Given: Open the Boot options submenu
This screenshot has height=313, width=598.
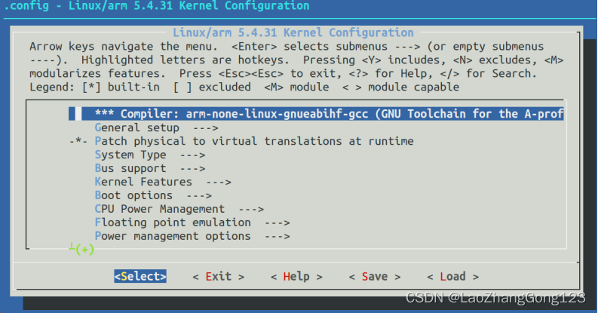Looking at the screenshot, I should 153,195.
